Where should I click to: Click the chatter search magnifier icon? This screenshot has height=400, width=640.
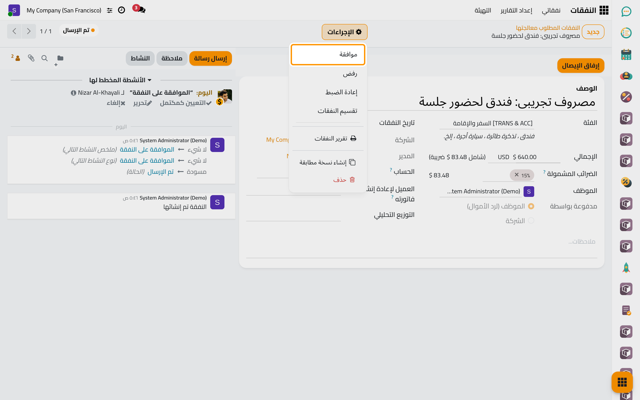click(x=44, y=58)
